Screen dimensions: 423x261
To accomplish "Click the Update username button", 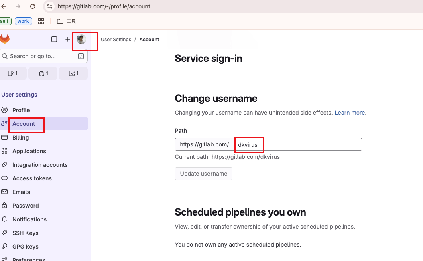I will click(x=203, y=174).
